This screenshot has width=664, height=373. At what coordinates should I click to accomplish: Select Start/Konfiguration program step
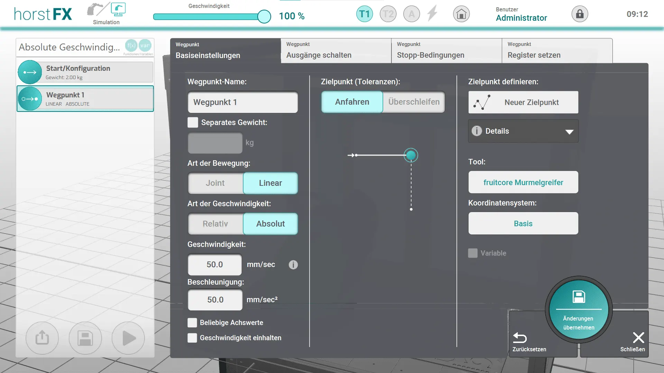pos(85,72)
